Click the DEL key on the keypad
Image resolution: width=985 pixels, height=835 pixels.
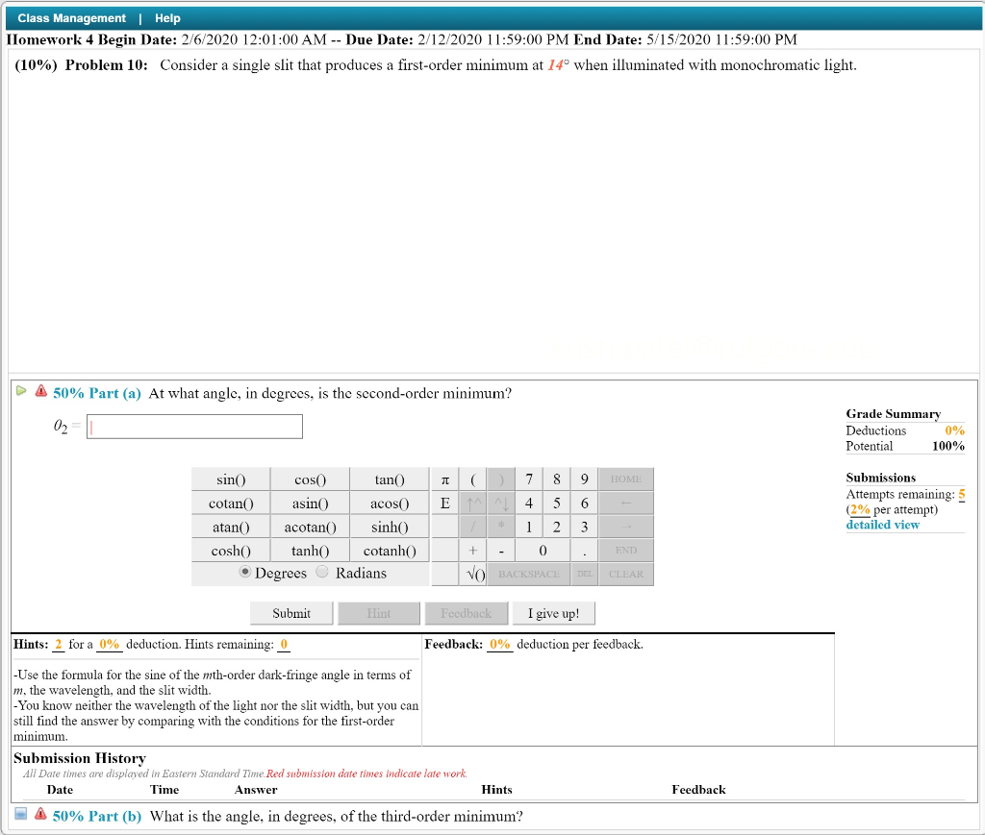click(584, 574)
